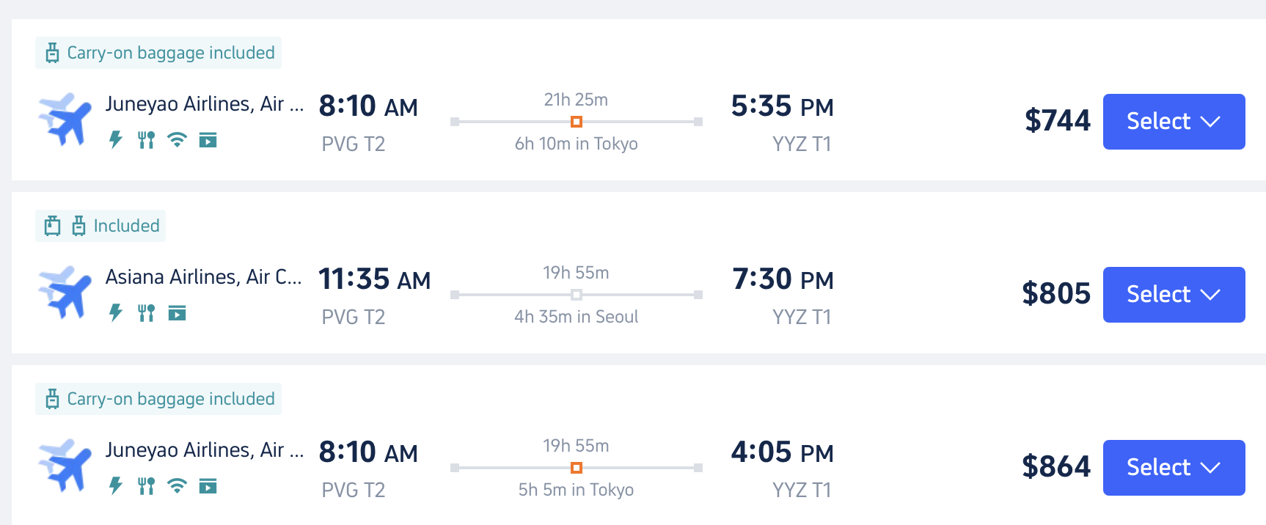Open the Select dropdown for the $744 flight
Image resolution: width=1266 pixels, height=525 pixels.
tap(1174, 122)
